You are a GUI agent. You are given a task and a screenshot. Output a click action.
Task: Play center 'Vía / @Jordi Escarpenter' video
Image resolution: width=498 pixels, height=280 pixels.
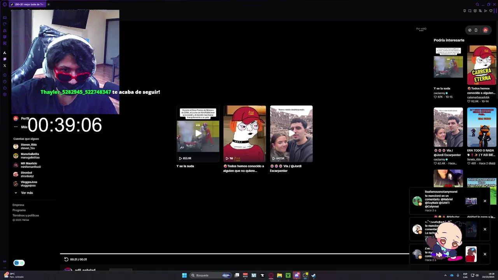pyautogui.click(x=291, y=133)
